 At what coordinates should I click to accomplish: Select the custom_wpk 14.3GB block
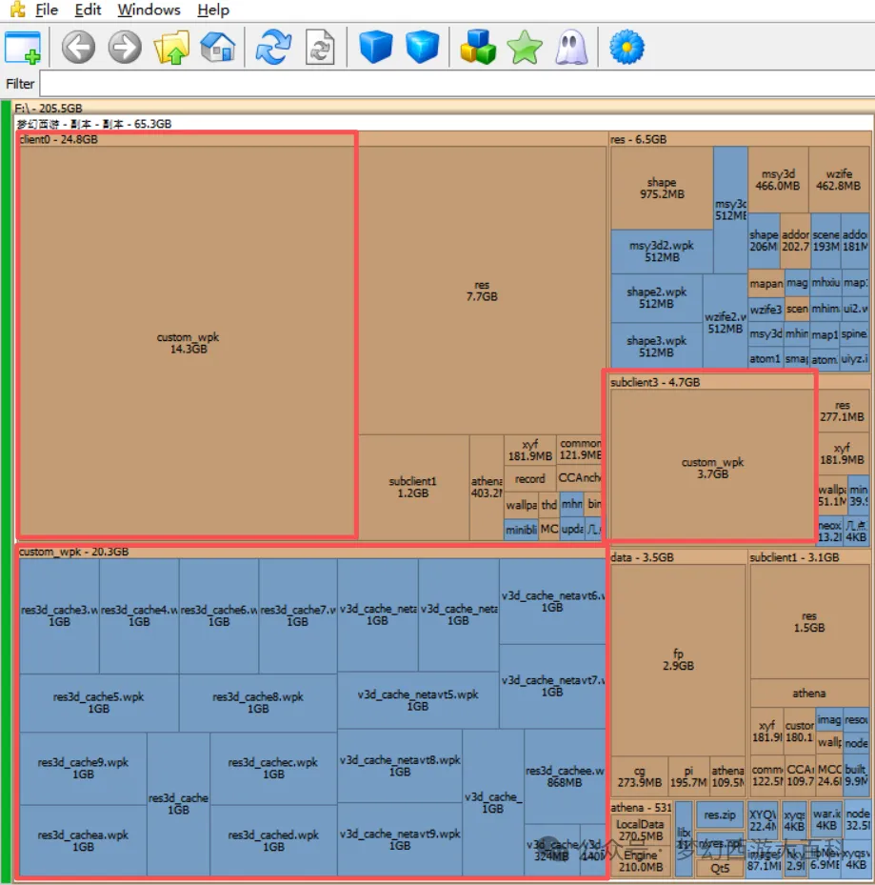pos(188,343)
